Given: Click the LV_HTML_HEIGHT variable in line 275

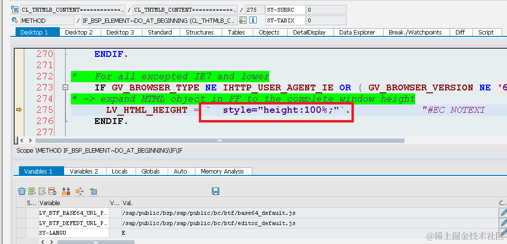Looking at the screenshot, I should (x=146, y=110).
